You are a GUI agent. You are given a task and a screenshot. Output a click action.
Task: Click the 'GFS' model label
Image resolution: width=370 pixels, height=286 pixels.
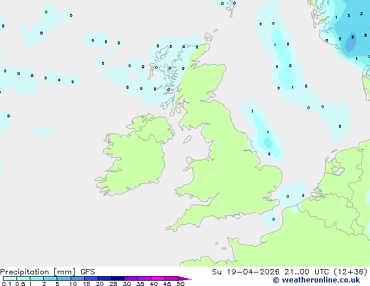click(x=88, y=272)
